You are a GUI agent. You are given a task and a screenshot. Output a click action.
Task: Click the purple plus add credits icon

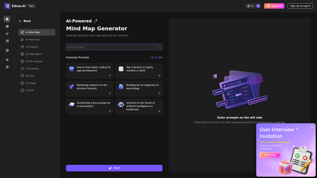[x=258, y=6]
